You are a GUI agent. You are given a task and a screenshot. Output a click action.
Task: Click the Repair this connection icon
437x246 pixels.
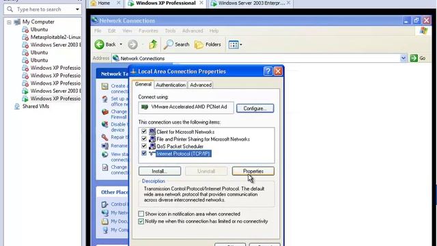tap(104, 137)
